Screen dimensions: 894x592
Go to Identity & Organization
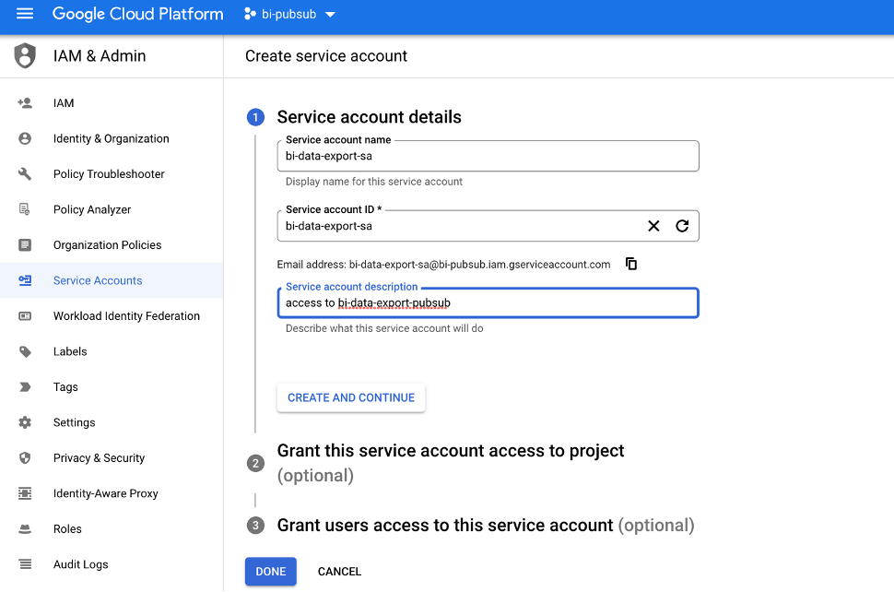111,138
